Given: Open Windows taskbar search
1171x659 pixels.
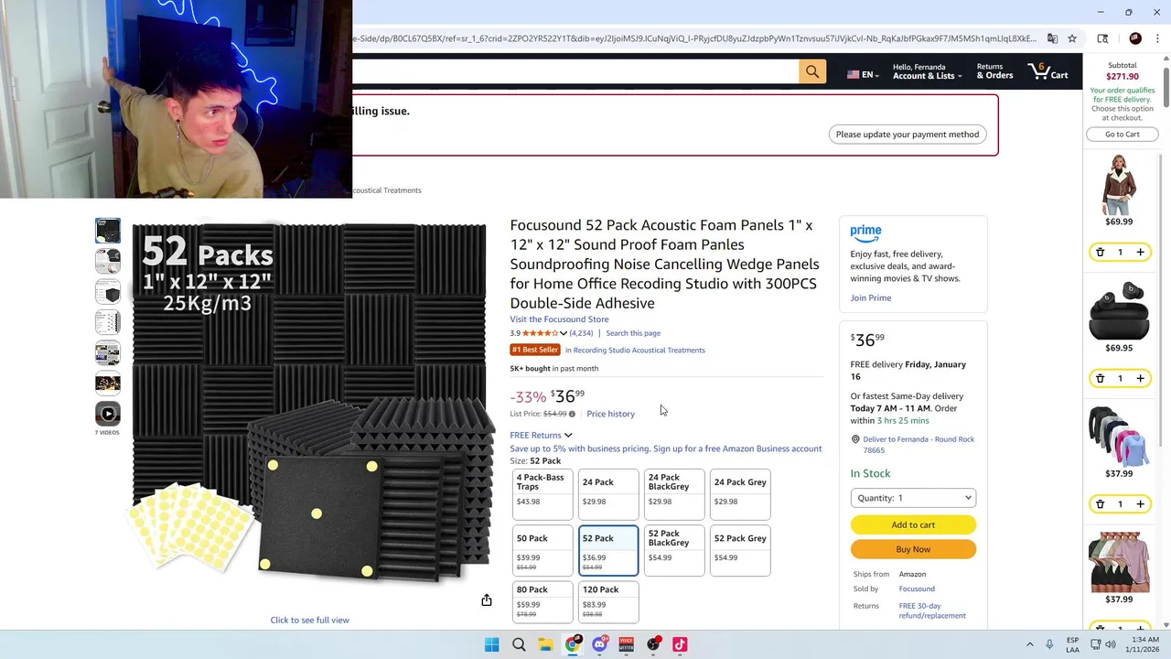Looking at the screenshot, I should [x=519, y=644].
